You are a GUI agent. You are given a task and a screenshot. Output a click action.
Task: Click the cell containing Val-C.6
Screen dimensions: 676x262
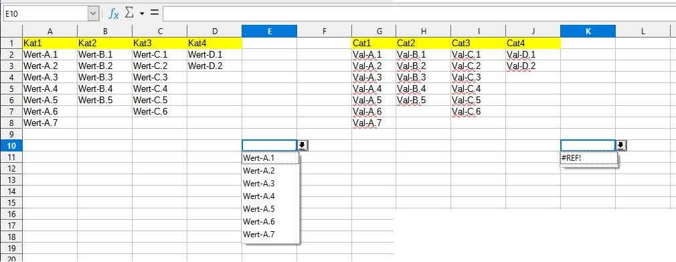click(478, 111)
